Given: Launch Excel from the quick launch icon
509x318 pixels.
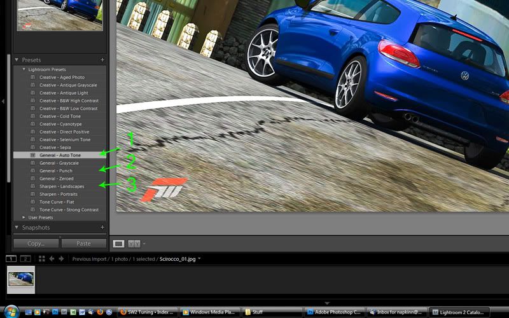Looking at the screenshot, I should point(73,312).
